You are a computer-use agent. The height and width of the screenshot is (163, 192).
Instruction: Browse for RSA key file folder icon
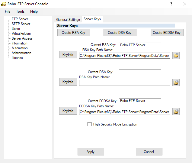[x=176, y=55]
